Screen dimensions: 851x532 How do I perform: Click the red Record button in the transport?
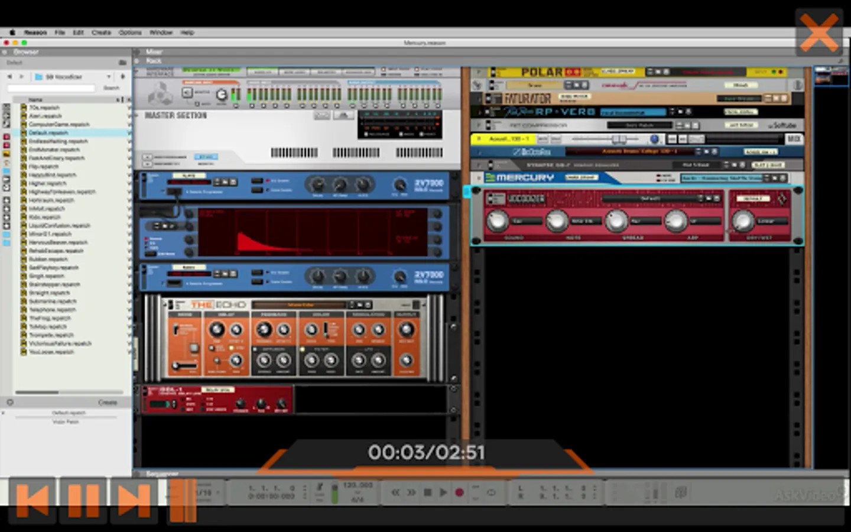(x=459, y=492)
